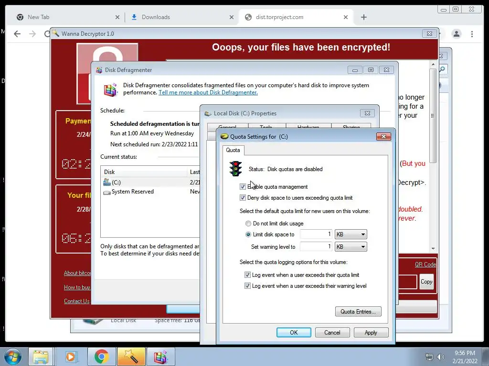Click Wanna Decryptor title bar icon
This screenshot has width=489, height=366.
click(x=55, y=33)
